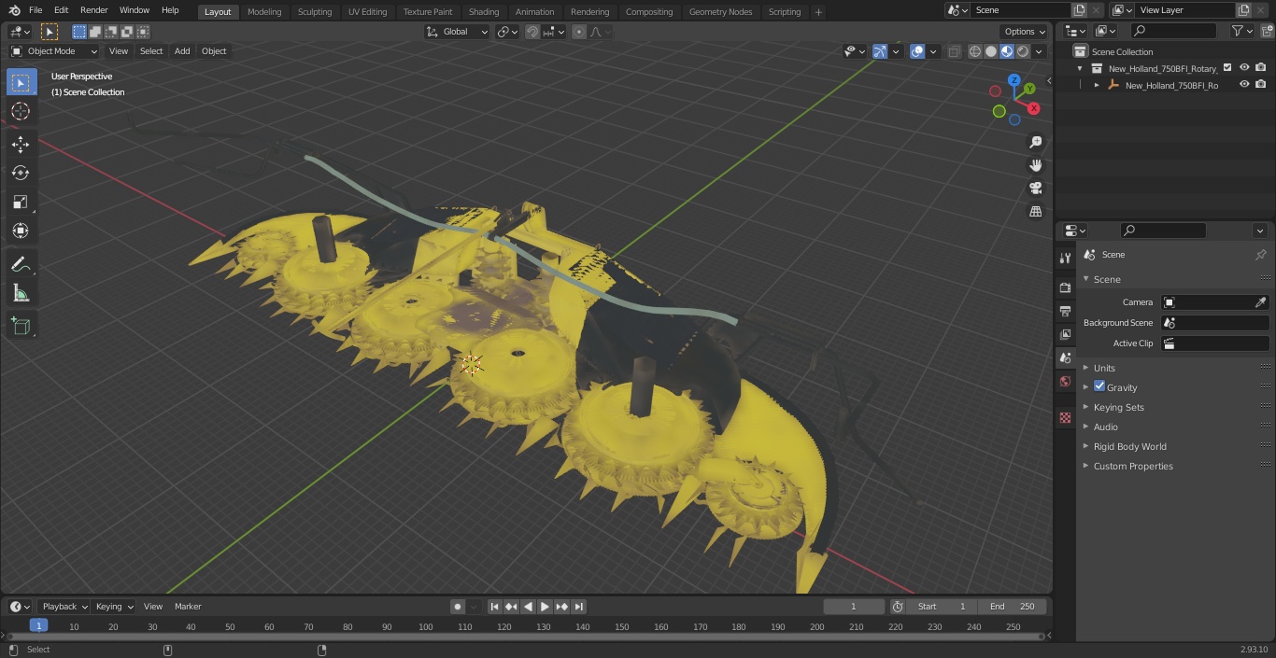This screenshot has height=658, width=1276.
Task: Activate the Transform tool
Action: click(x=21, y=231)
